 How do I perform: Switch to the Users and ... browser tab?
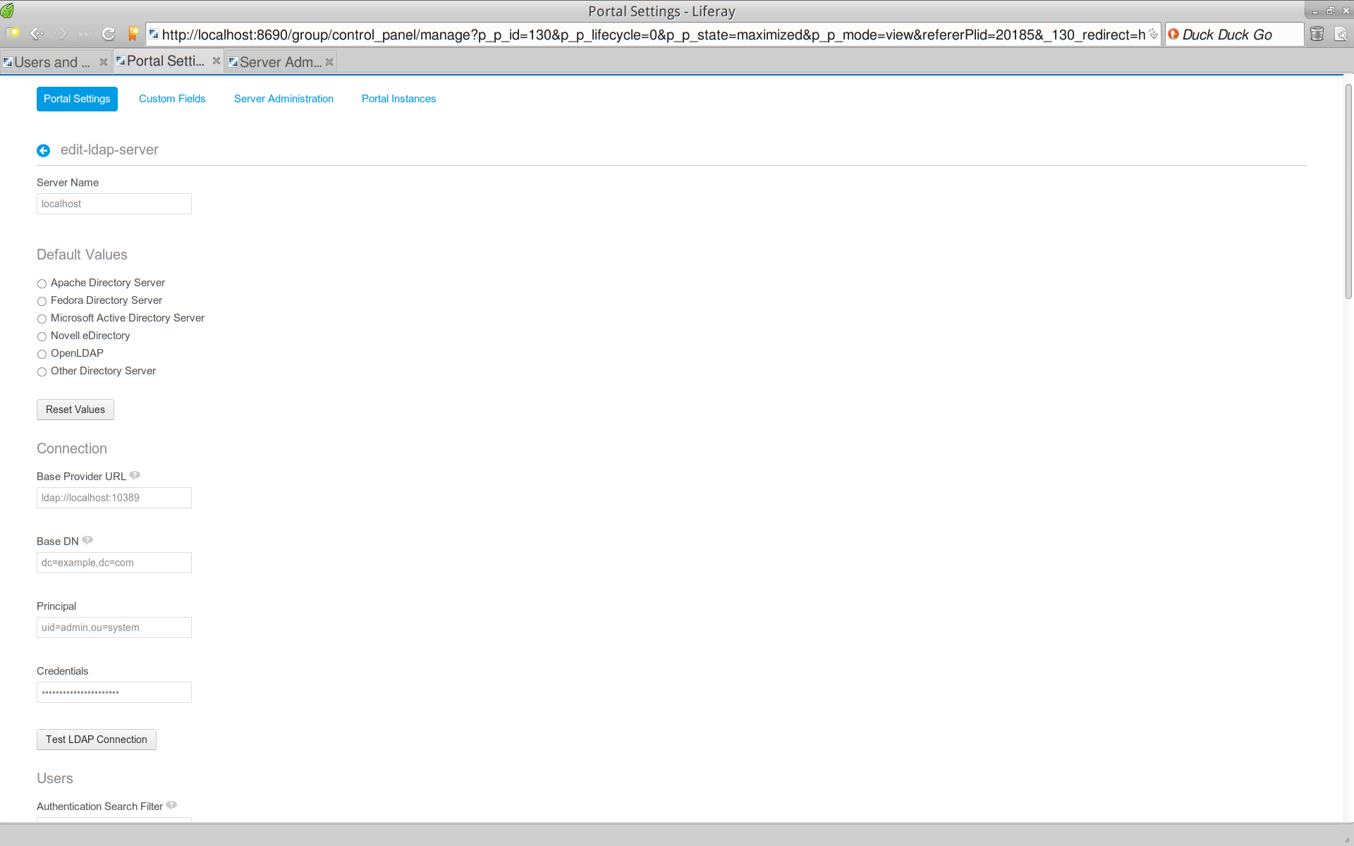coord(51,62)
